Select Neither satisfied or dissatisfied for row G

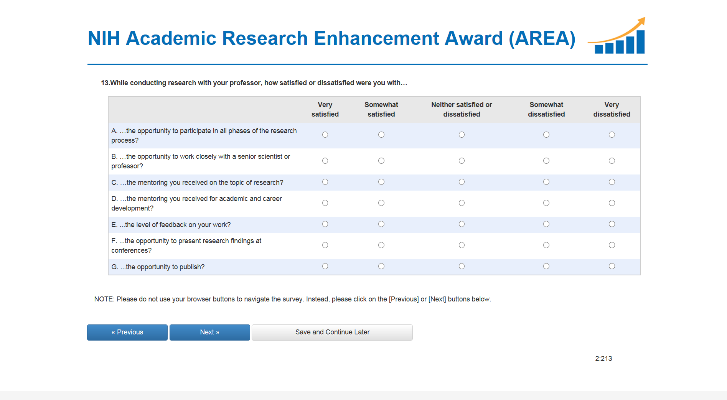[x=462, y=266]
